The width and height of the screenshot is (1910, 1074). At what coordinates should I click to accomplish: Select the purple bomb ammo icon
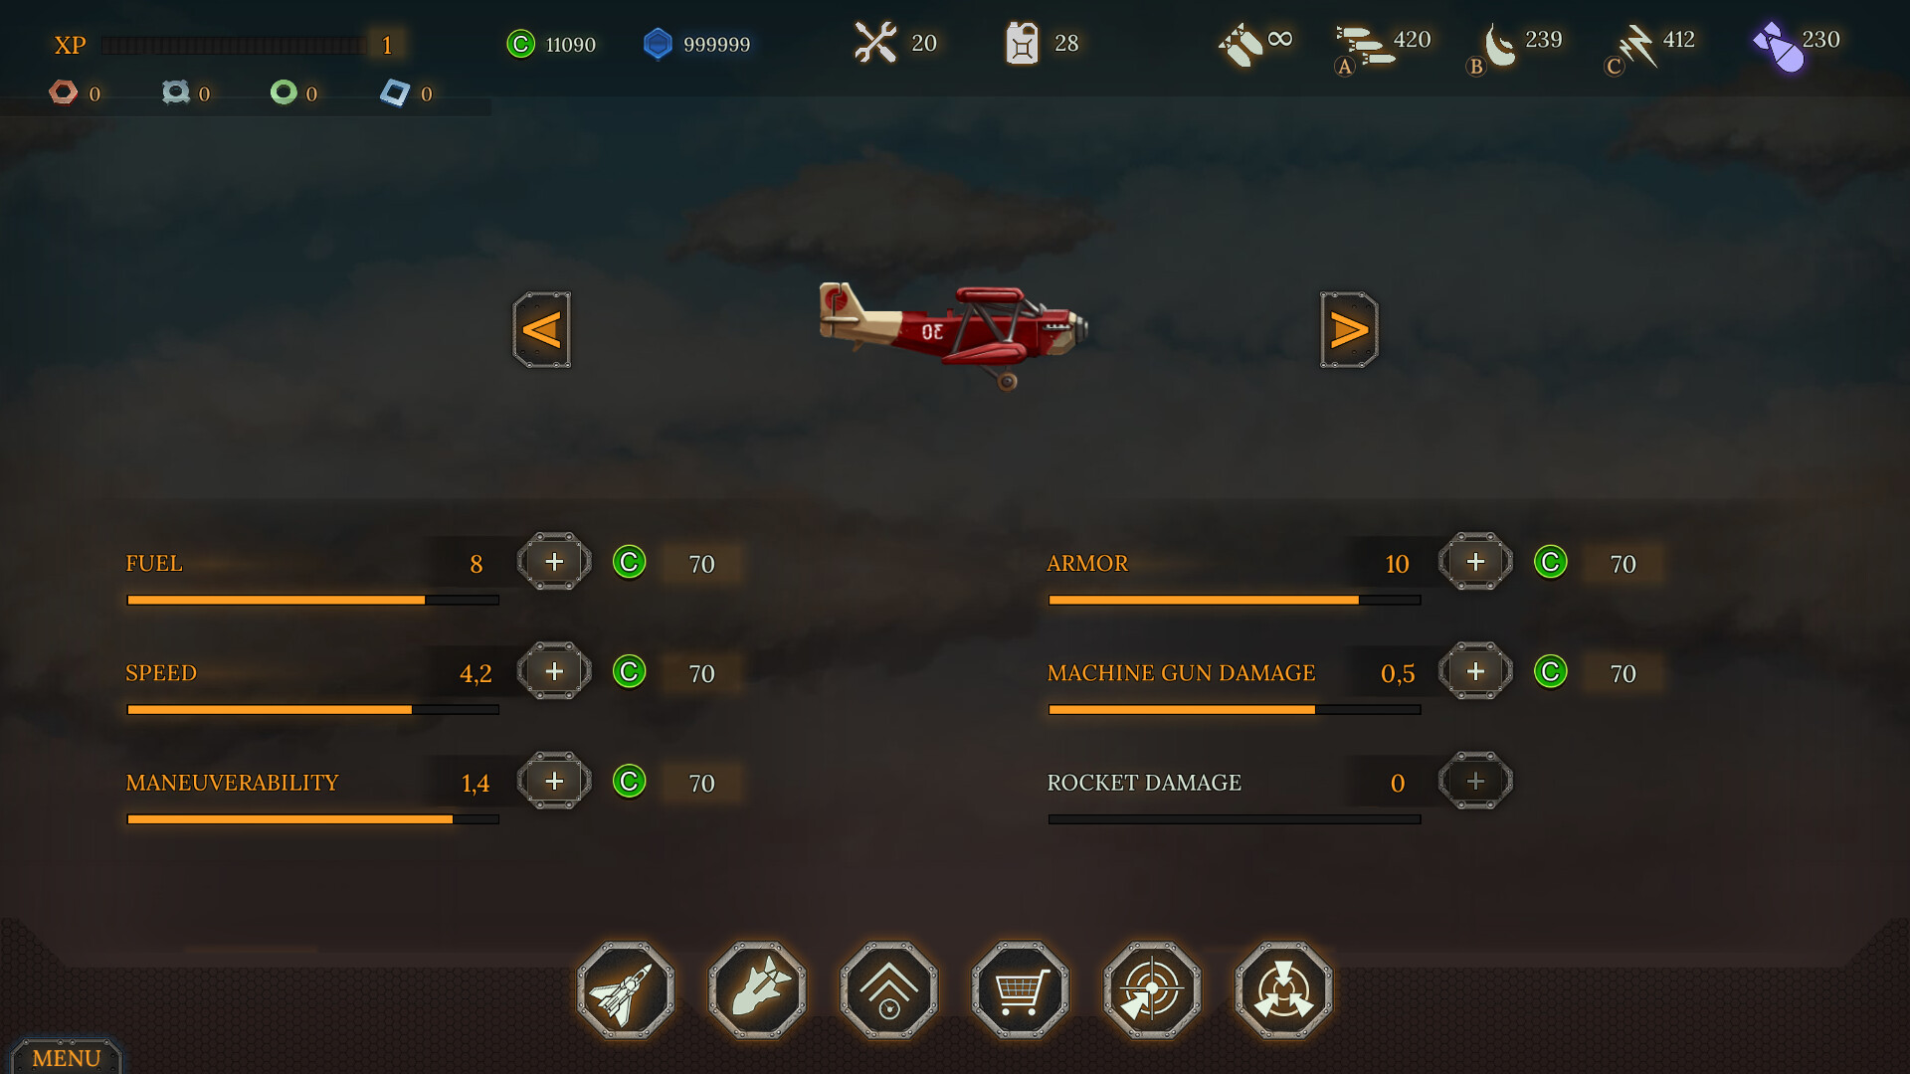[1779, 47]
